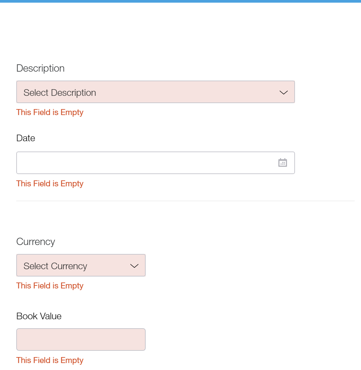361x370 pixels.
Task: Click the error message under Currency dropdown
Action: [x=50, y=286]
